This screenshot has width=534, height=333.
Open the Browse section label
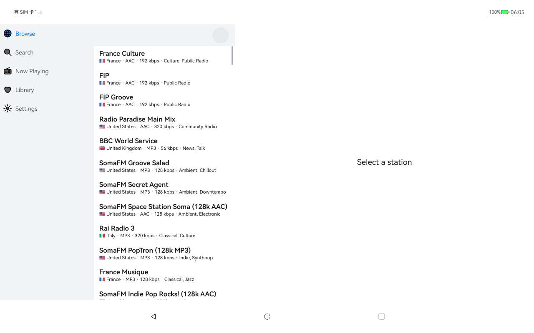tap(25, 34)
